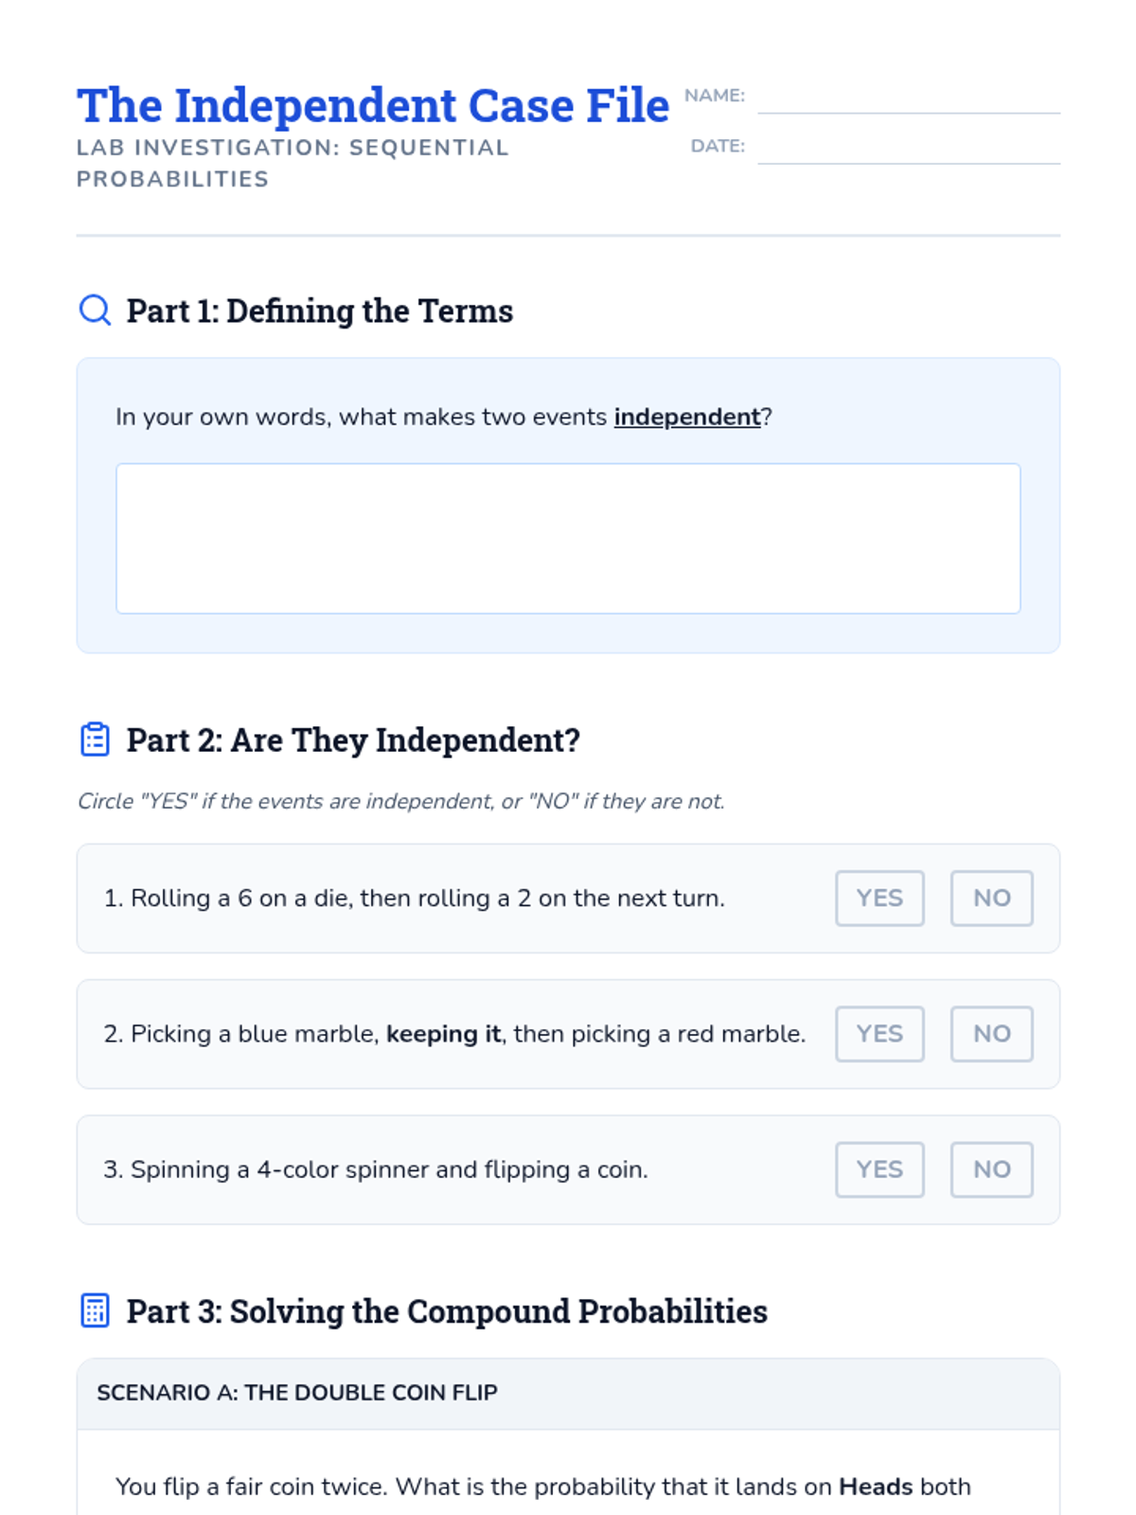Image resolution: width=1136 pixels, height=1515 pixels.
Task: Circle NO for the marble picking question
Action: click(x=991, y=1033)
